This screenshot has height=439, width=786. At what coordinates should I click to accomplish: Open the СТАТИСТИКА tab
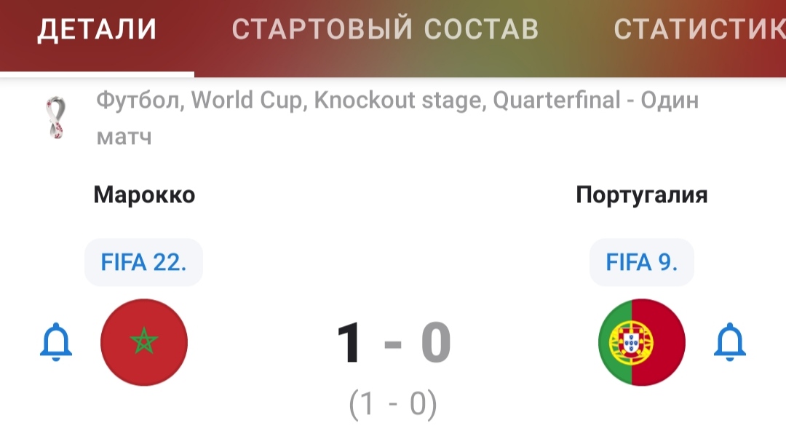700,28
